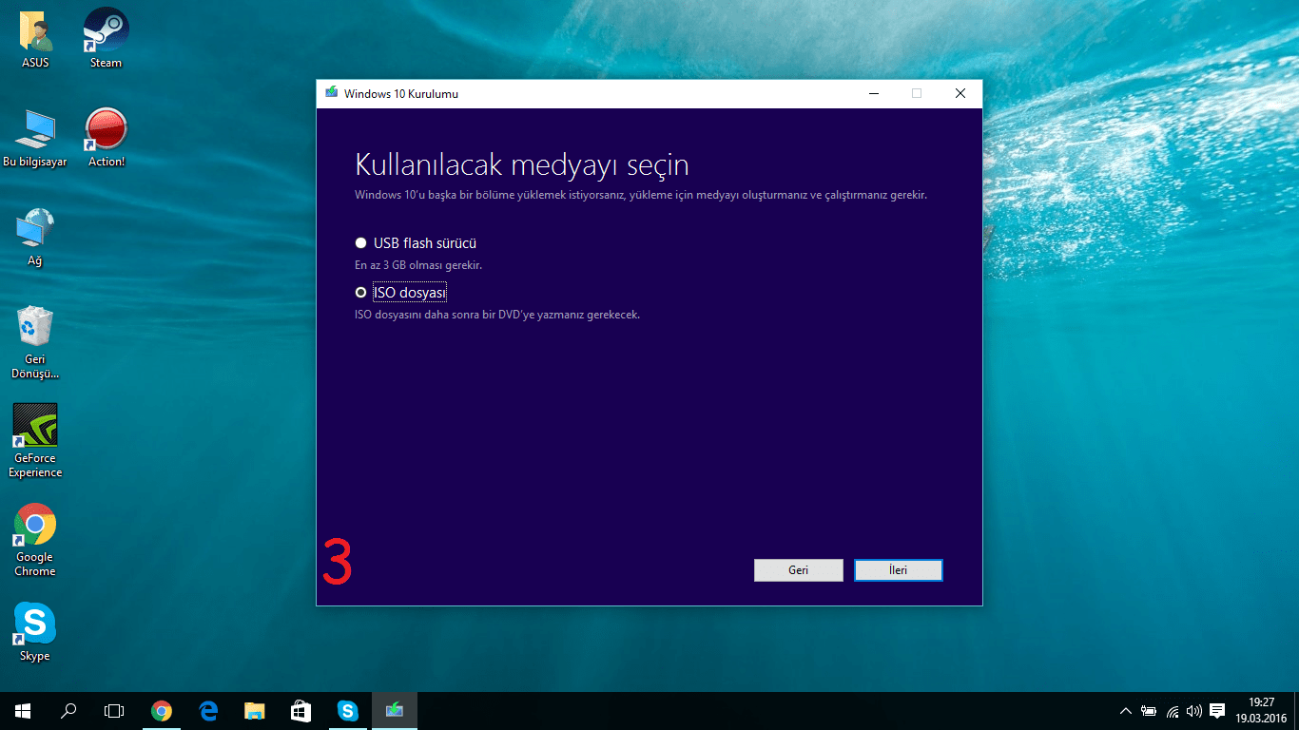This screenshot has height=730, width=1299.
Task: Select the Action! recorder shortcut
Action: (106, 138)
